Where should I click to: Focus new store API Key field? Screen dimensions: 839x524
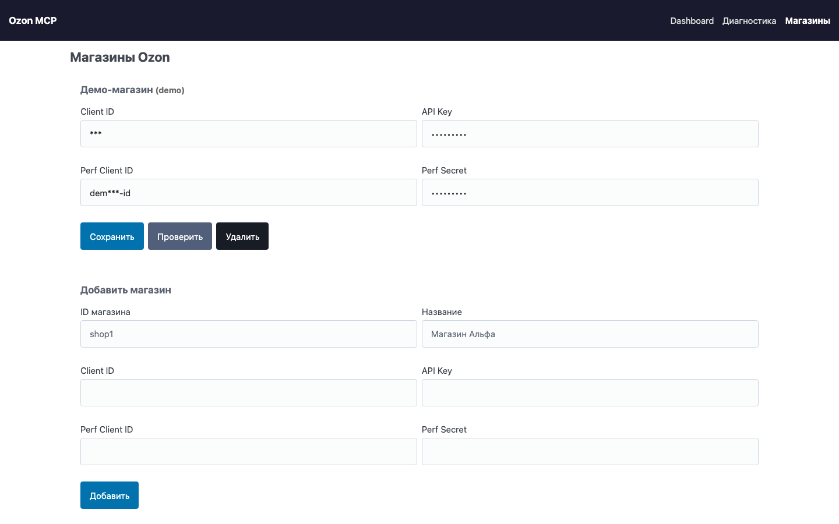590,393
